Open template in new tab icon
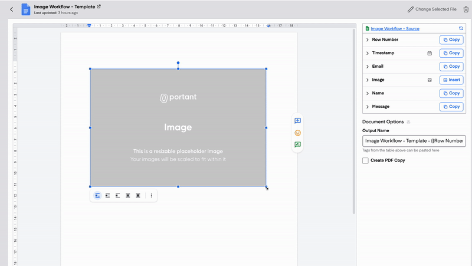This screenshot has width=472, height=266. click(99, 6)
